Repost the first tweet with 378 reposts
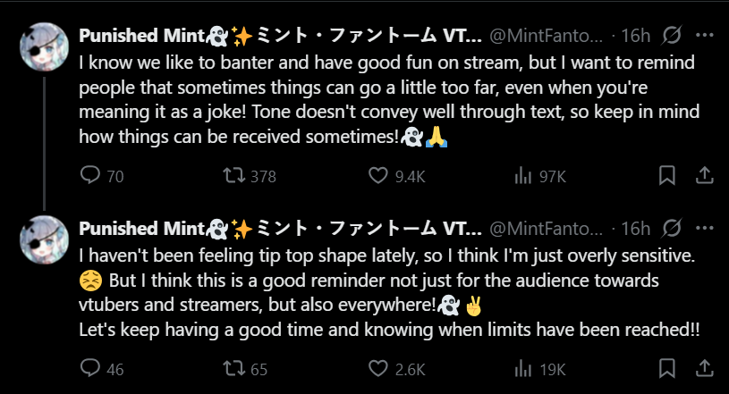This screenshot has width=729, height=394. click(235, 176)
